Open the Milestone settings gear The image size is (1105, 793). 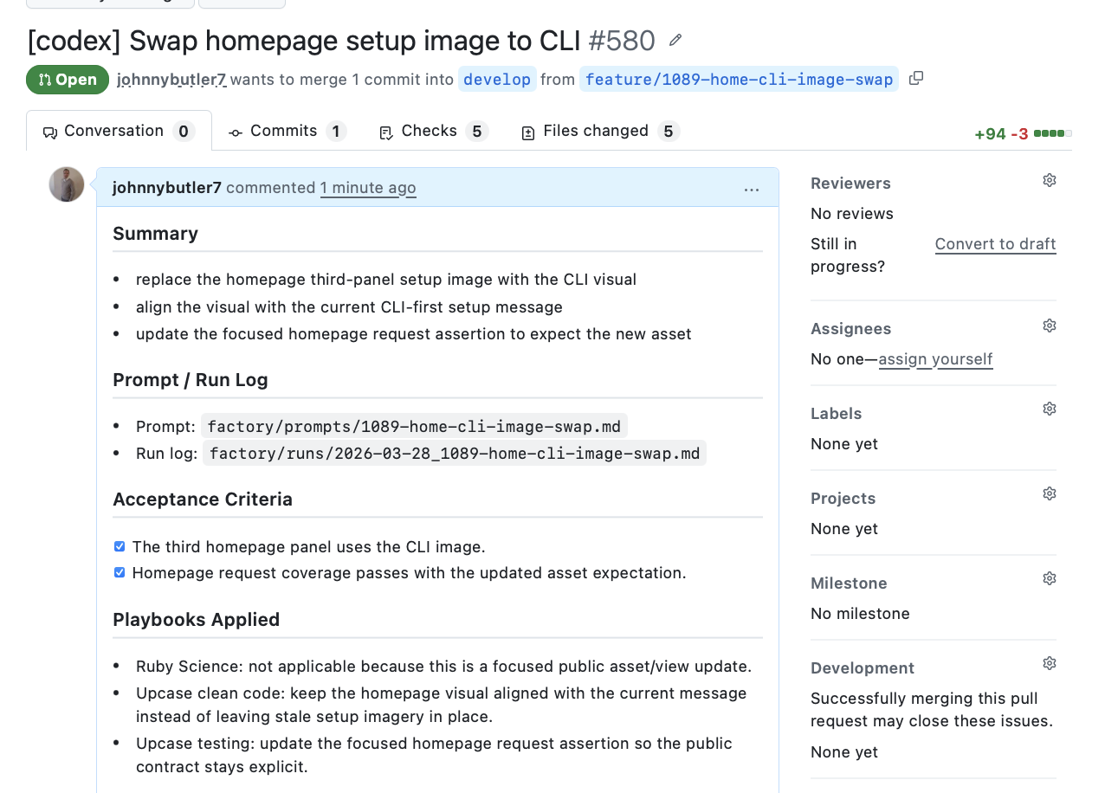pyautogui.click(x=1049, y=577)
